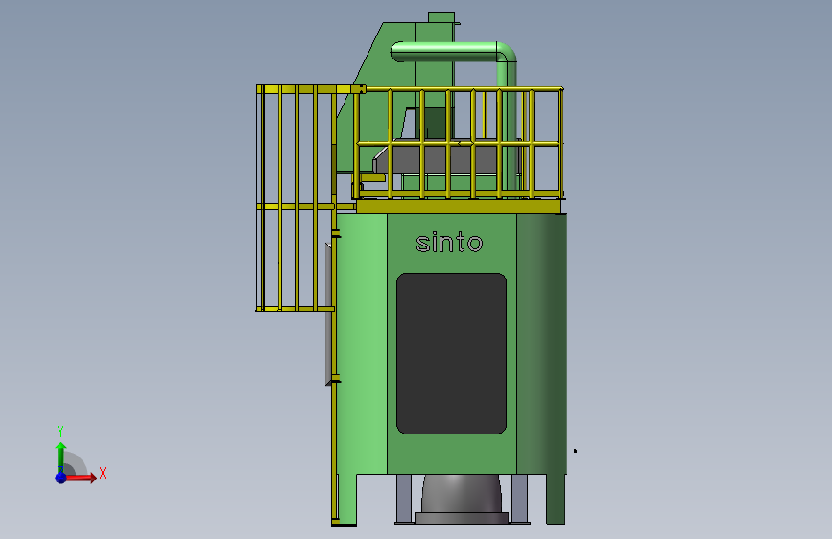Select the yellow ladder safety cage
Viewport: 832px width, 539px height.
(x=297, y=198)
